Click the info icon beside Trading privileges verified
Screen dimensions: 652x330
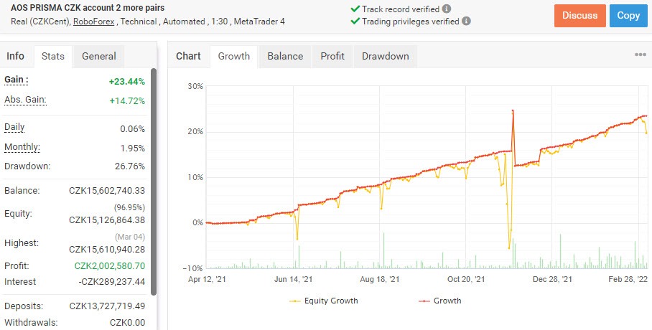coord(466,21)
